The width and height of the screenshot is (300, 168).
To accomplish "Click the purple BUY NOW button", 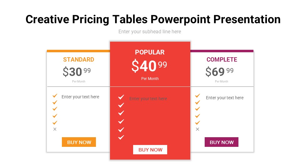I will coord(222,142).
